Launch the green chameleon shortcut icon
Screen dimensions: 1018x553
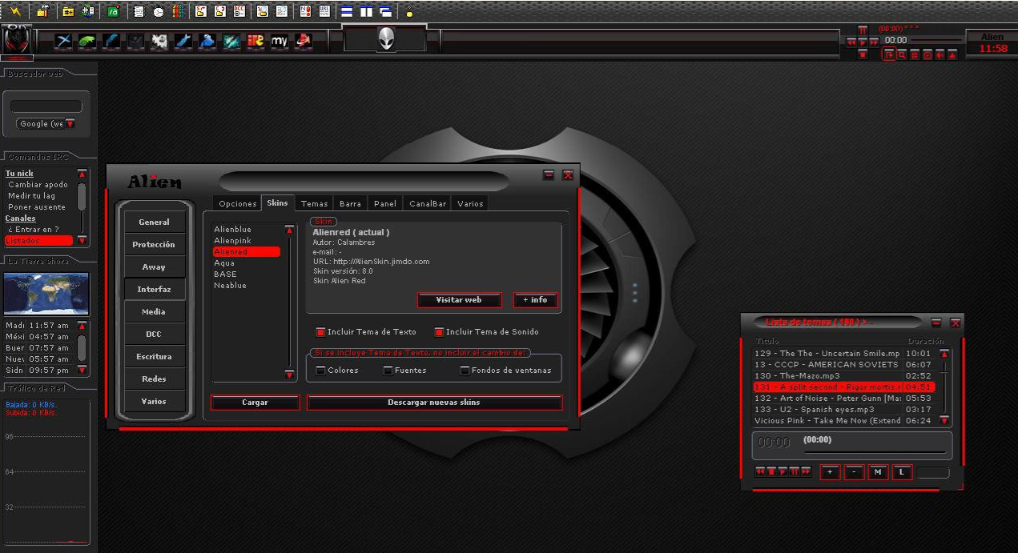coord(87,40)
